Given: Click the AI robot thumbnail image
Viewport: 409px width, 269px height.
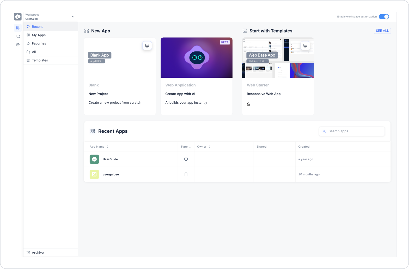Looking at the screenshot, I should 197,58.
